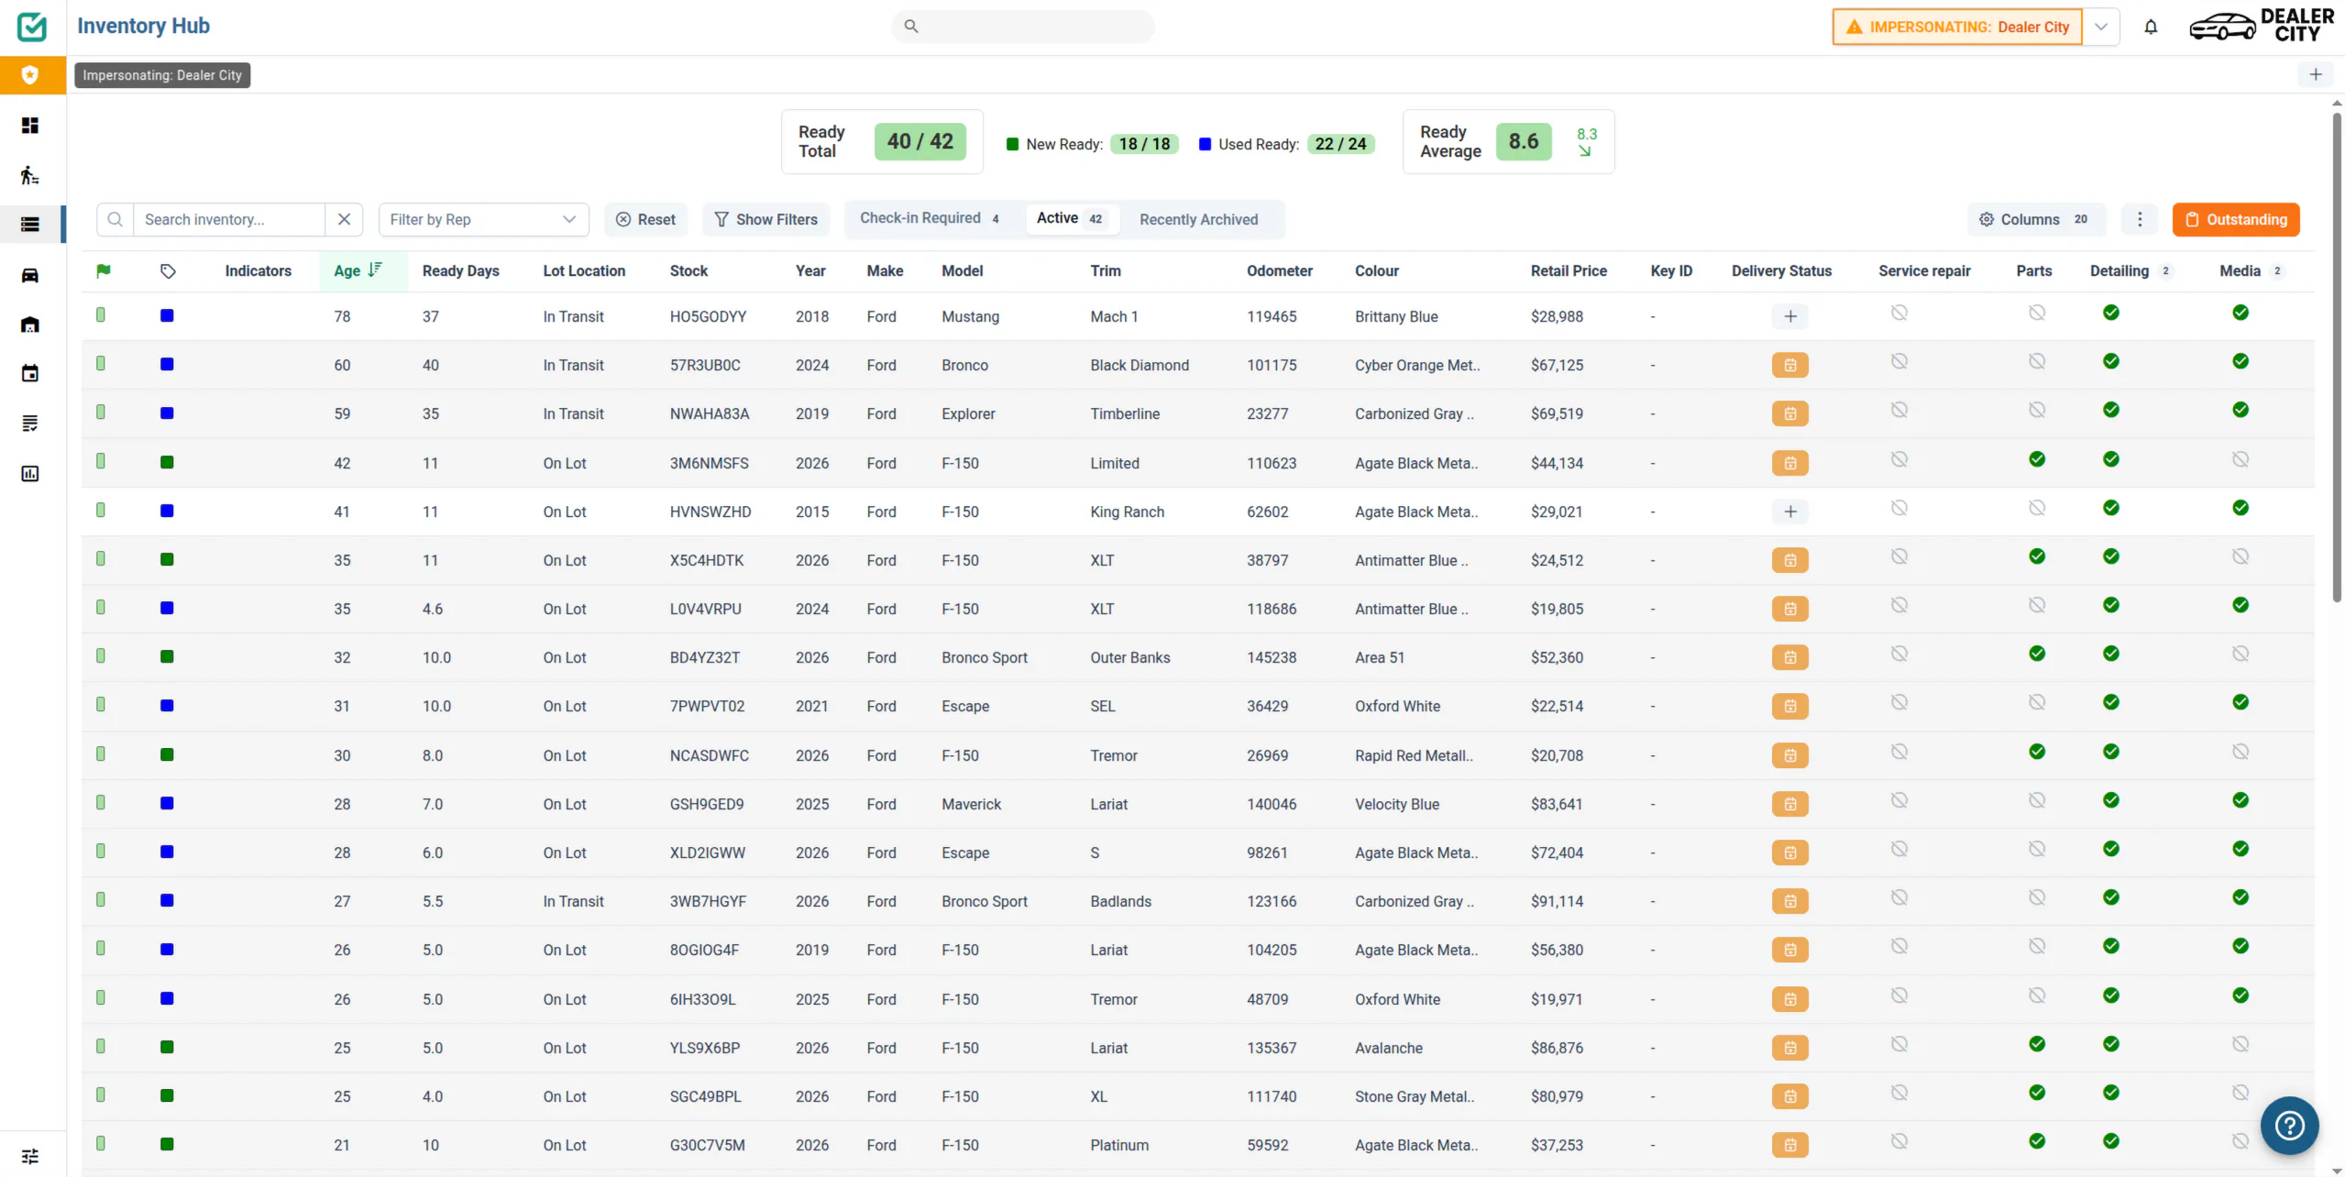The height and width of the screenshot is (1177, 2345).
Task: Click green flag marker for stock 57R3UB0C
Action: 101,364
